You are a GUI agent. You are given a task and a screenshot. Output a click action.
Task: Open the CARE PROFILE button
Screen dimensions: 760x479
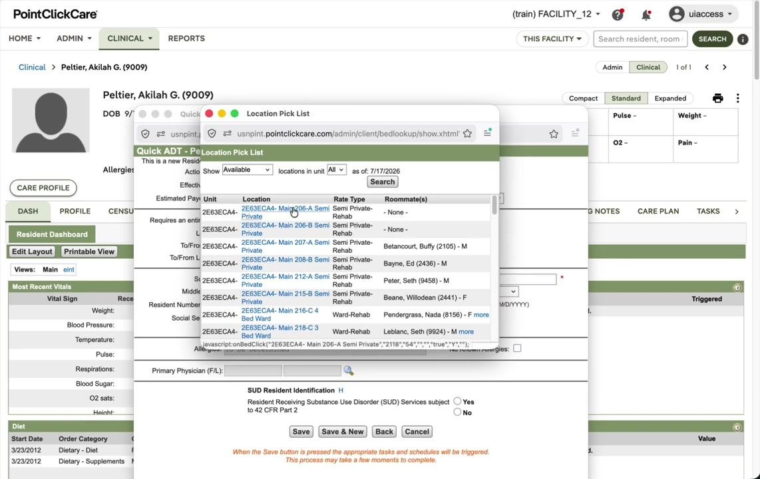pyautogui.click(x=43, y=188)
